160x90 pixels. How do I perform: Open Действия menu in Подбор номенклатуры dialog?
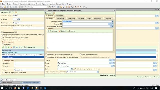48,13
